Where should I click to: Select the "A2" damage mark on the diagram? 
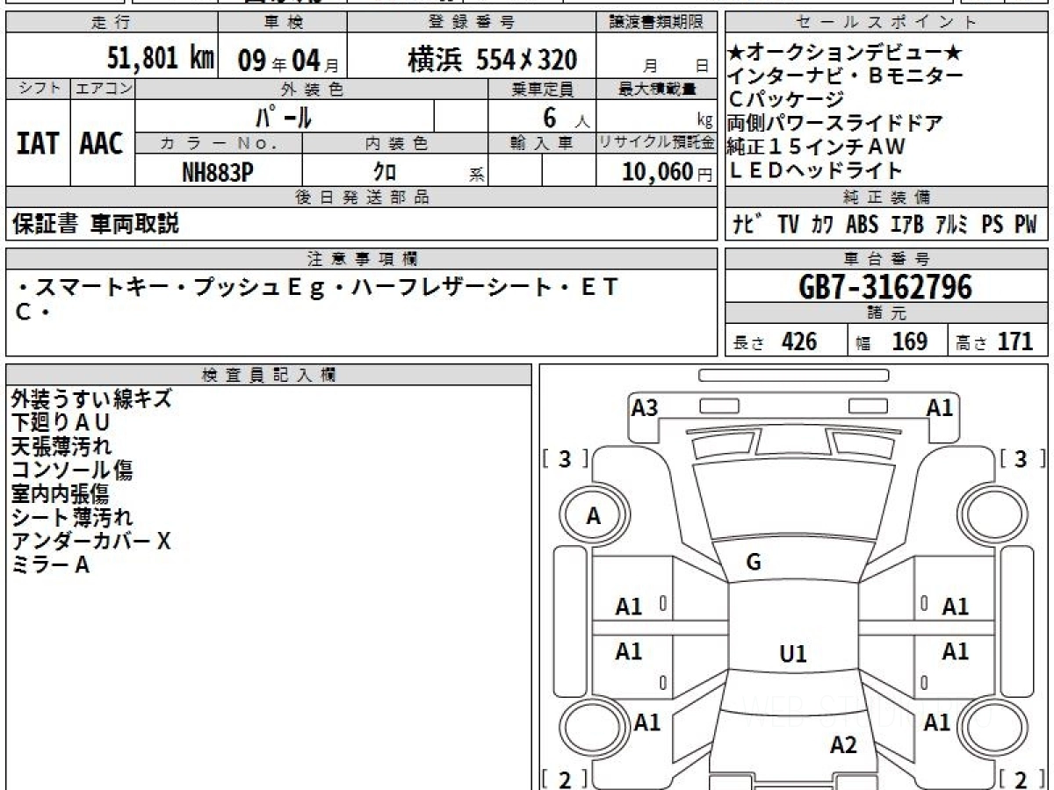tap(843, 745)
